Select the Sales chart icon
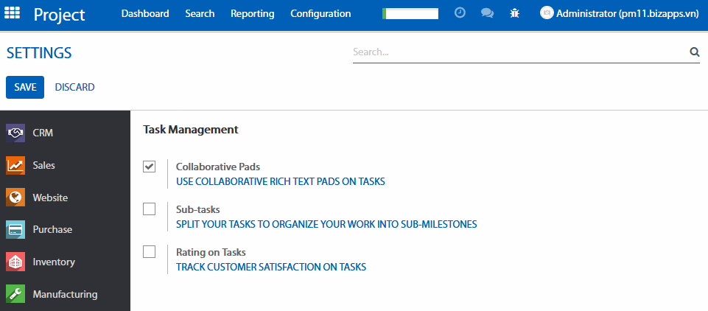 tap(16, 166)
